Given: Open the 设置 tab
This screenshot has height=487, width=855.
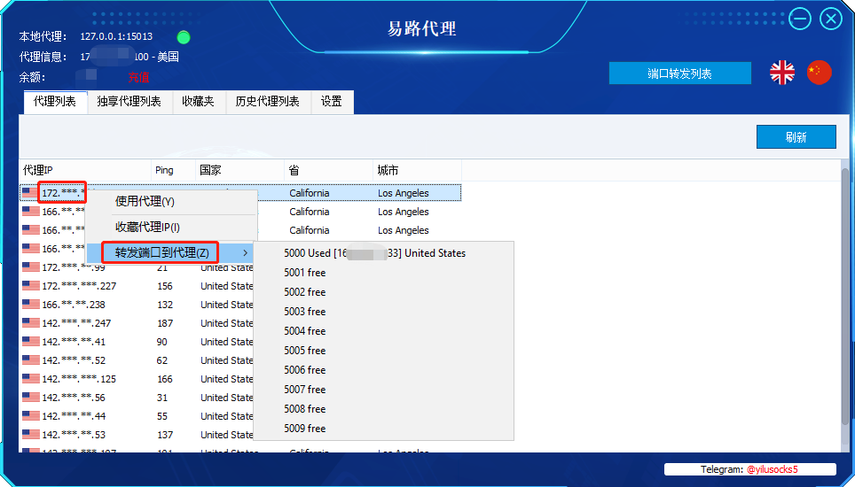Looking at the screenshot, I should point(332,102).
